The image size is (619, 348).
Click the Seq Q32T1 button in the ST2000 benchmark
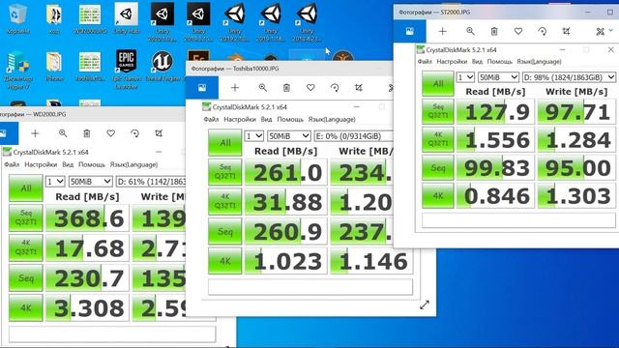coord(438,112)
